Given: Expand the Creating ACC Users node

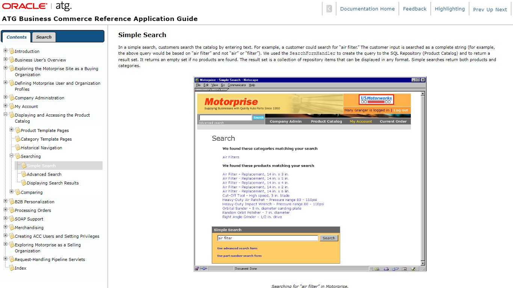Looking at the screenshot, I should pyautogui.click(x=6, y=235).
